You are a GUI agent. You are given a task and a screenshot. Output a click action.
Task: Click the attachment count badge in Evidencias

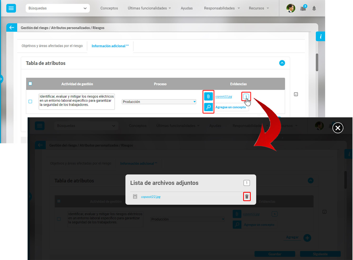tap(246, 96)
